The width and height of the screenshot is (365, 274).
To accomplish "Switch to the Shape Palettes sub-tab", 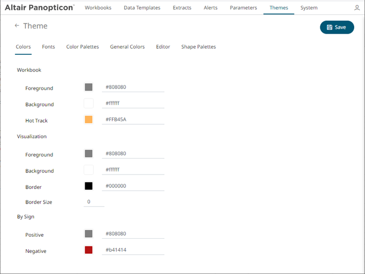I will pyautogui.click(x=198, y=47).
